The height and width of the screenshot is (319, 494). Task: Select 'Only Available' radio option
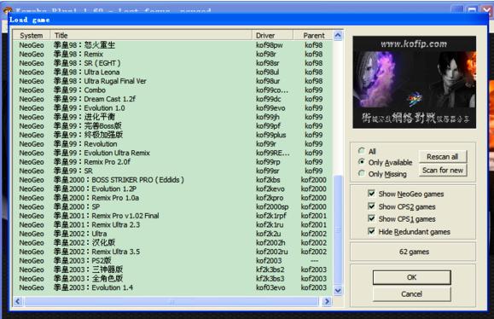(x=362, y=162)
